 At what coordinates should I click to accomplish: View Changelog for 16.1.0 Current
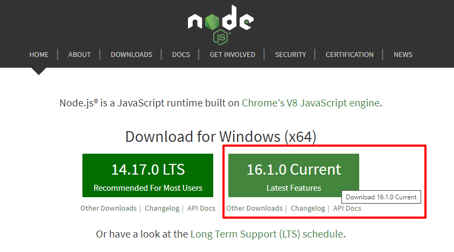[x=308, y=208]
